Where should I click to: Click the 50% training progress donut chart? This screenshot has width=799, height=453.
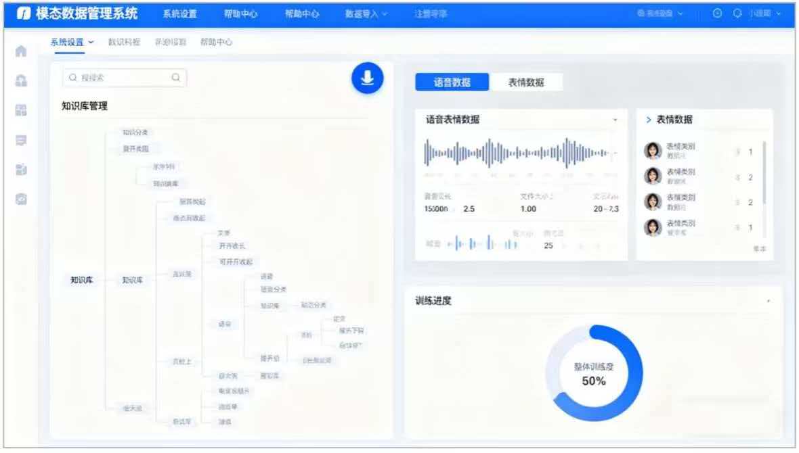point(593,373)
